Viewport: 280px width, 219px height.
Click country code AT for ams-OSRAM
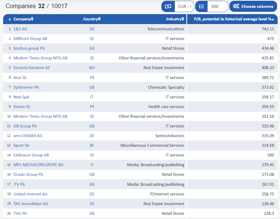[x=92, y=136]
